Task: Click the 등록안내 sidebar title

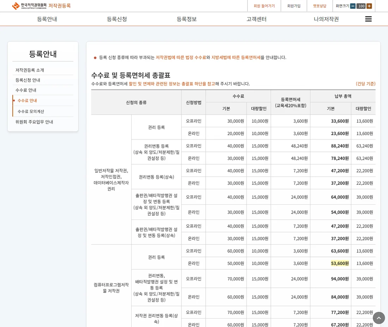Action: pyautogui.click(x=43, y=54)
